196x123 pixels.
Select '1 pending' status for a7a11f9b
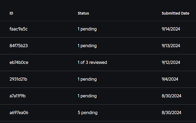87,96
